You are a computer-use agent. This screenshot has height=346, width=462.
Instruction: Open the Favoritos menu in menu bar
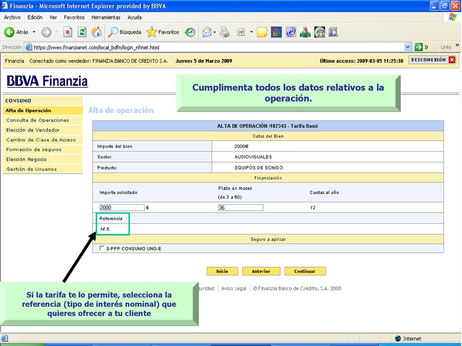click(x=74, y=18)
